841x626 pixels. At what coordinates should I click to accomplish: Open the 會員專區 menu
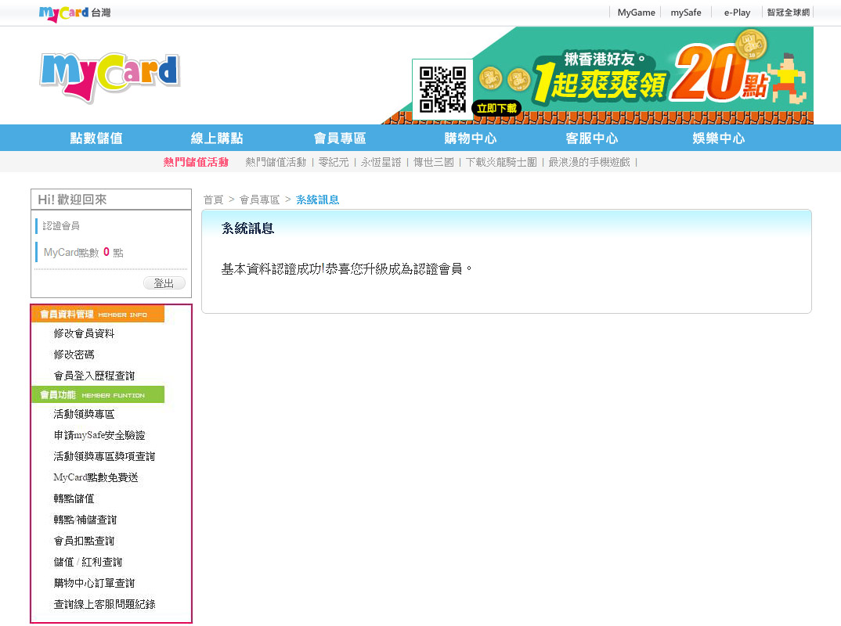(x=340, y=139)
